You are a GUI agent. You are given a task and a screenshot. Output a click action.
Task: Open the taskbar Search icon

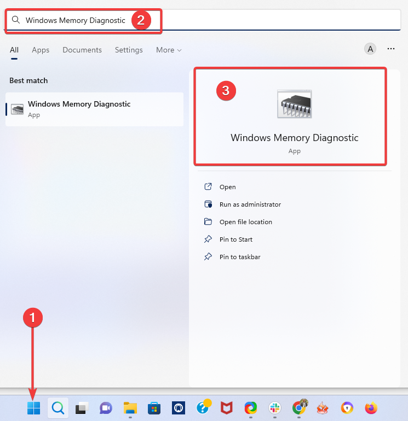click(58, 408)
